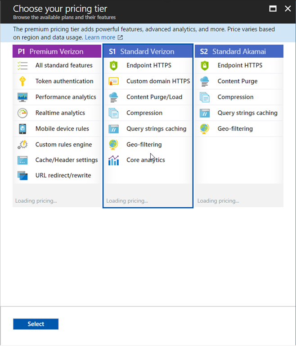Viewport: 296px width, 346px height.
Task: Open the Learn more link
Action: 100,37
